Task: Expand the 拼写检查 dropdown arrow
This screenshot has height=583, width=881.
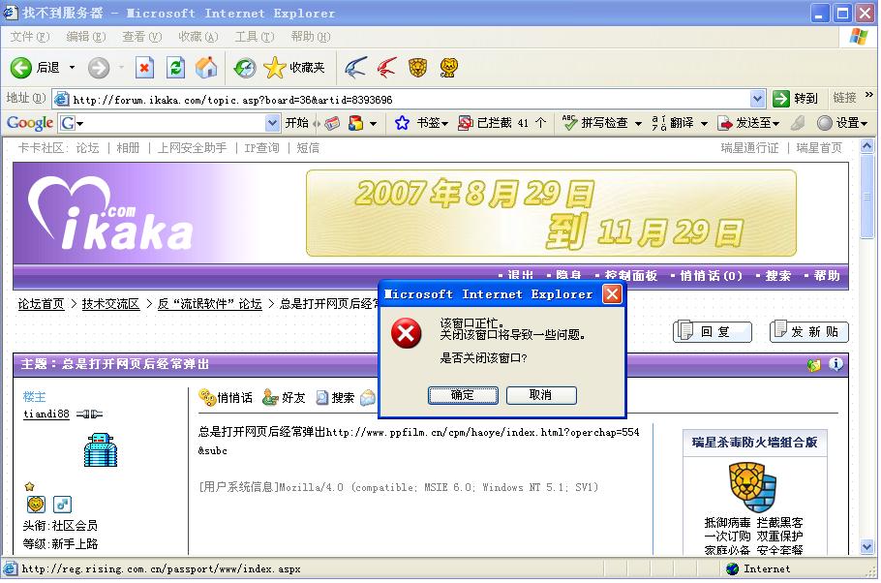Action: [638, 123]
